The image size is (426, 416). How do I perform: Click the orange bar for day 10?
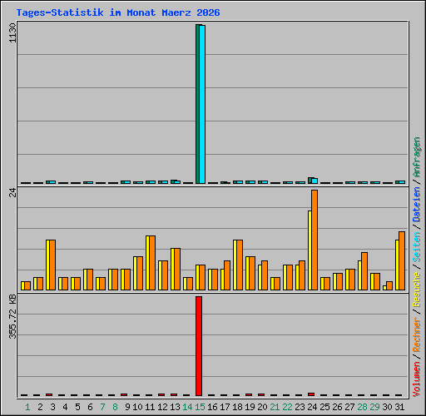[x=140, y=273]
